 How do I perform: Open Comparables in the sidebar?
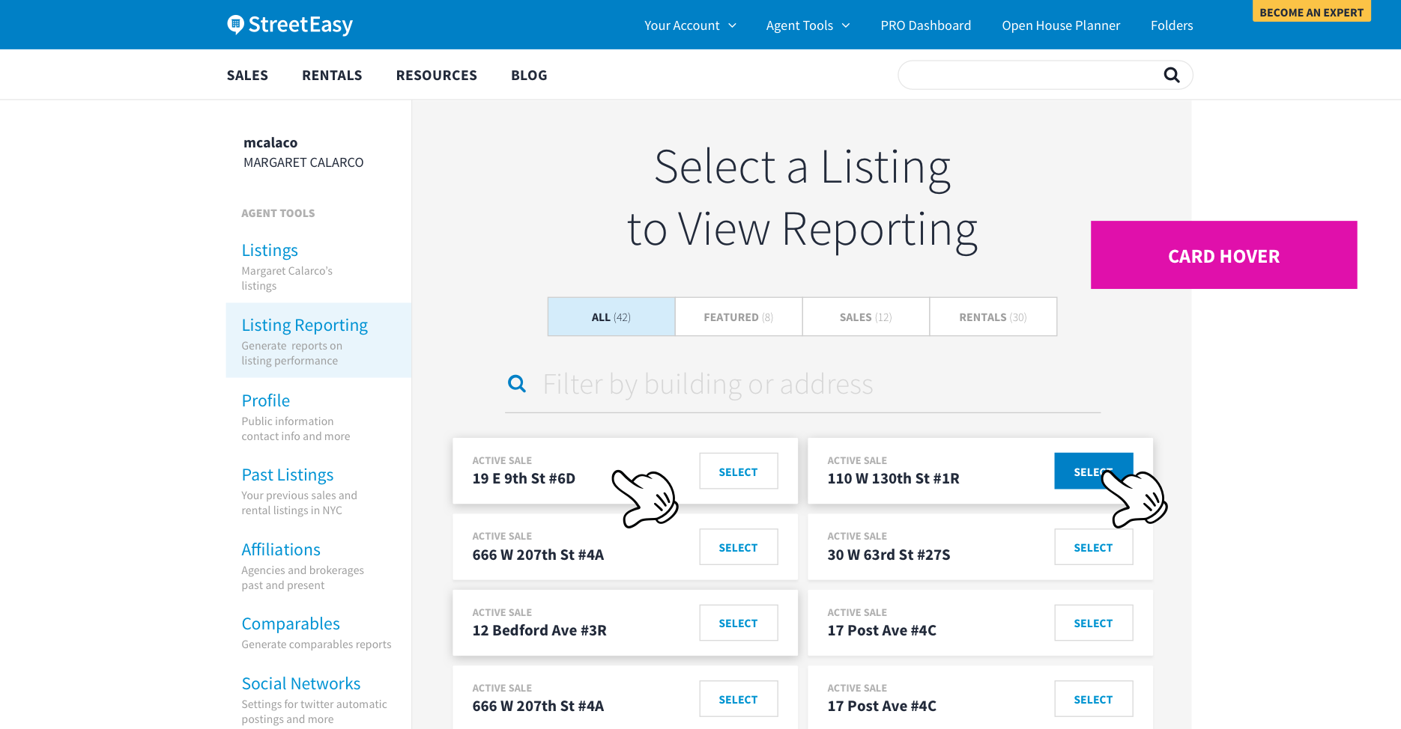(x=291, y=623)
